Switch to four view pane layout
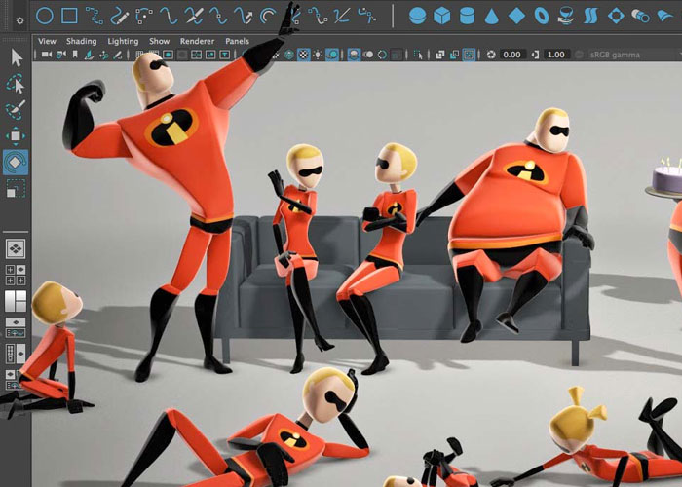Screen dimensions: 682x487 (x=16, y=275)
